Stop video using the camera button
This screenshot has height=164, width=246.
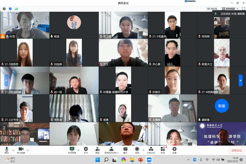[21, 149]
